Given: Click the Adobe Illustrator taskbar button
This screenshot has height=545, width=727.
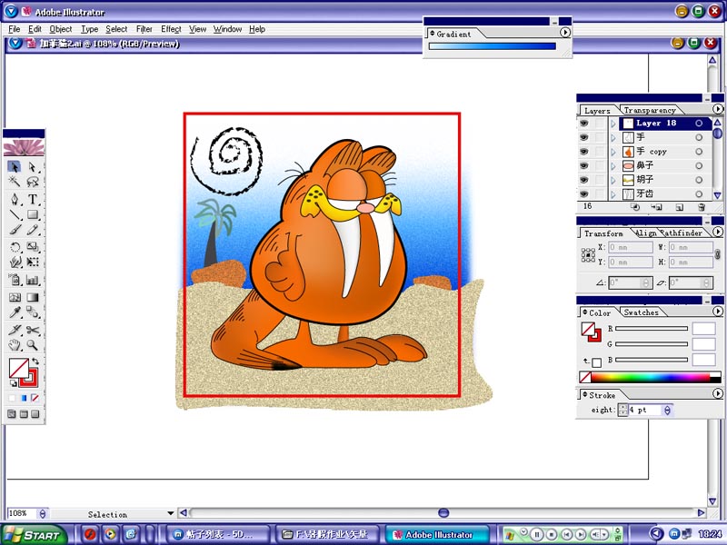Looking at the screenshot, I should coord(437,535).
